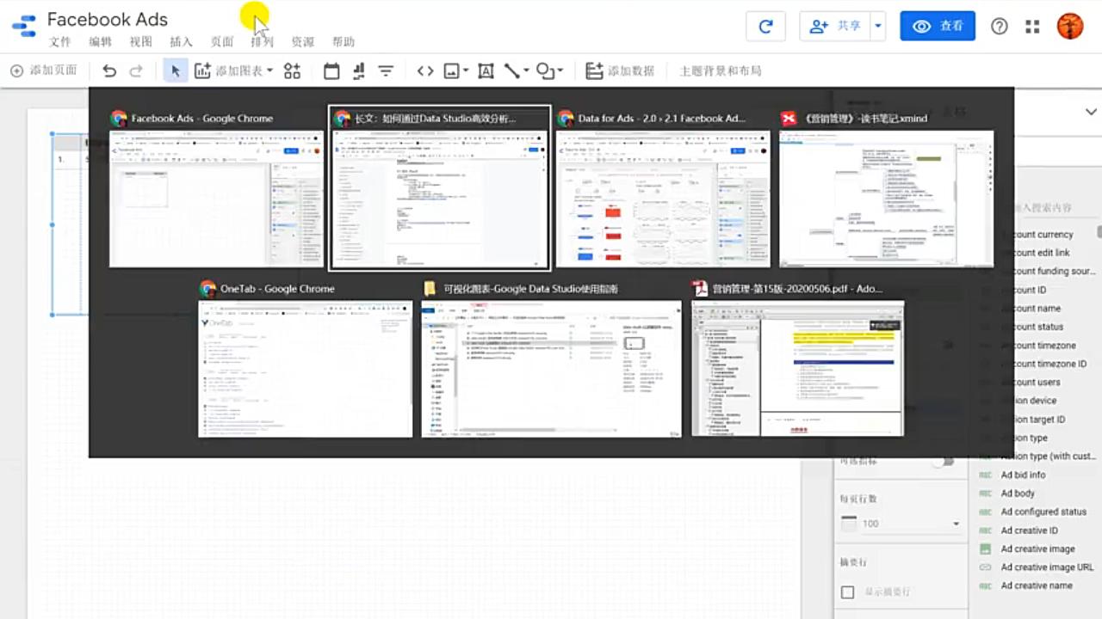Click the 添加数据 add data button
The height and width of the screenshot is (619, 1102).
[x=620, y=71]
